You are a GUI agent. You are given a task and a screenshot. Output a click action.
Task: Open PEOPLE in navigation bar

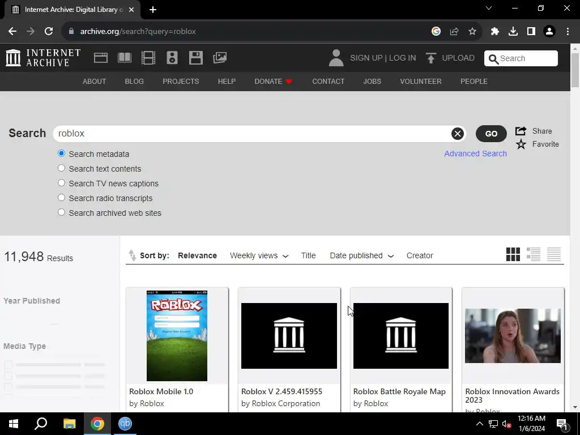pyautogui.click(x=474, y=82)
